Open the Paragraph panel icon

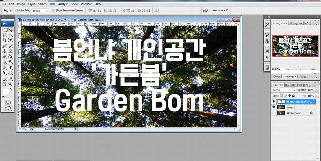click(267, 58)
